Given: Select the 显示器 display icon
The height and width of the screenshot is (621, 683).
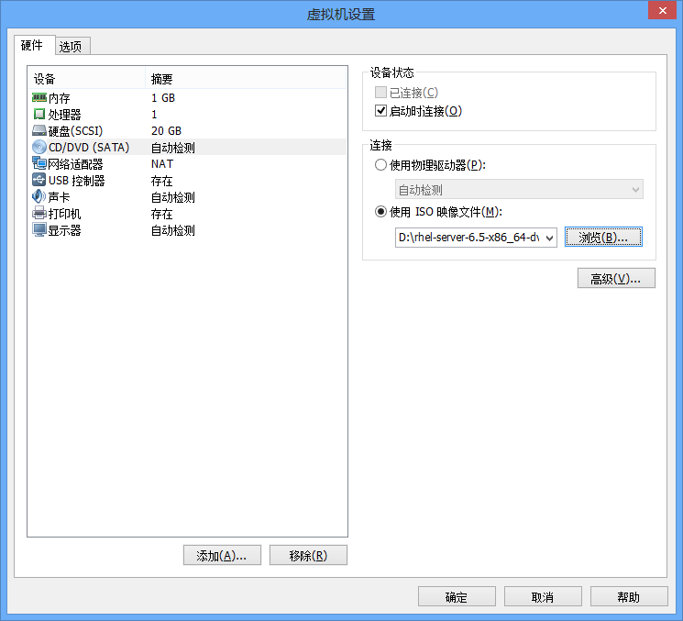Looking at the screenshot, I should 39,229.
